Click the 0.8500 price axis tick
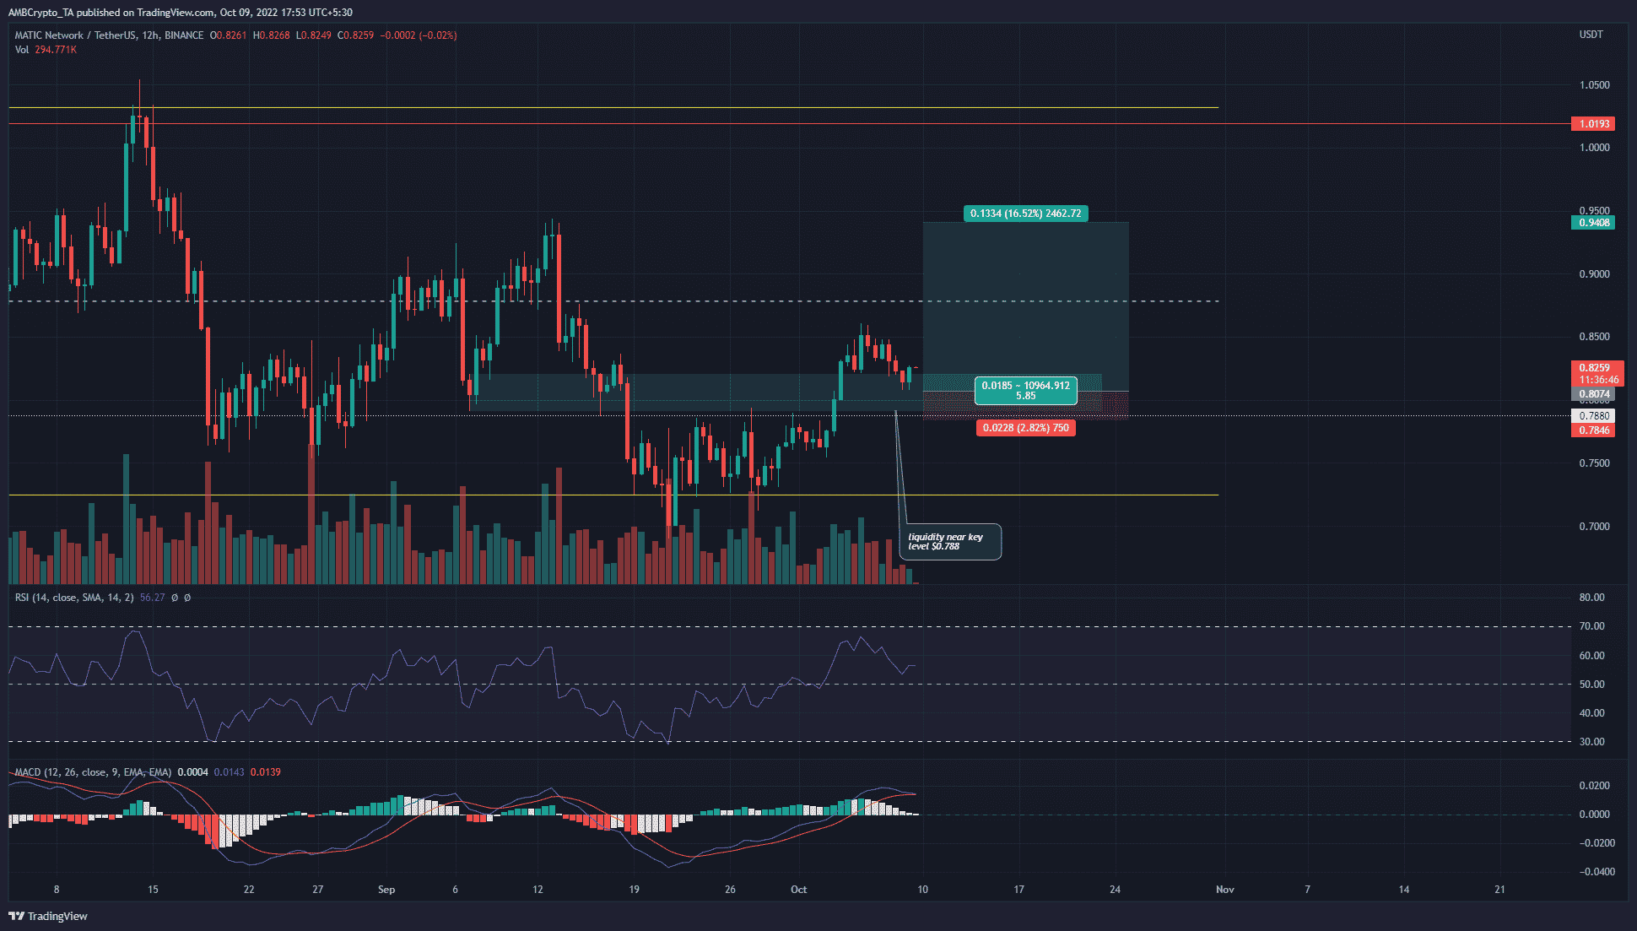 (1594, 337)
